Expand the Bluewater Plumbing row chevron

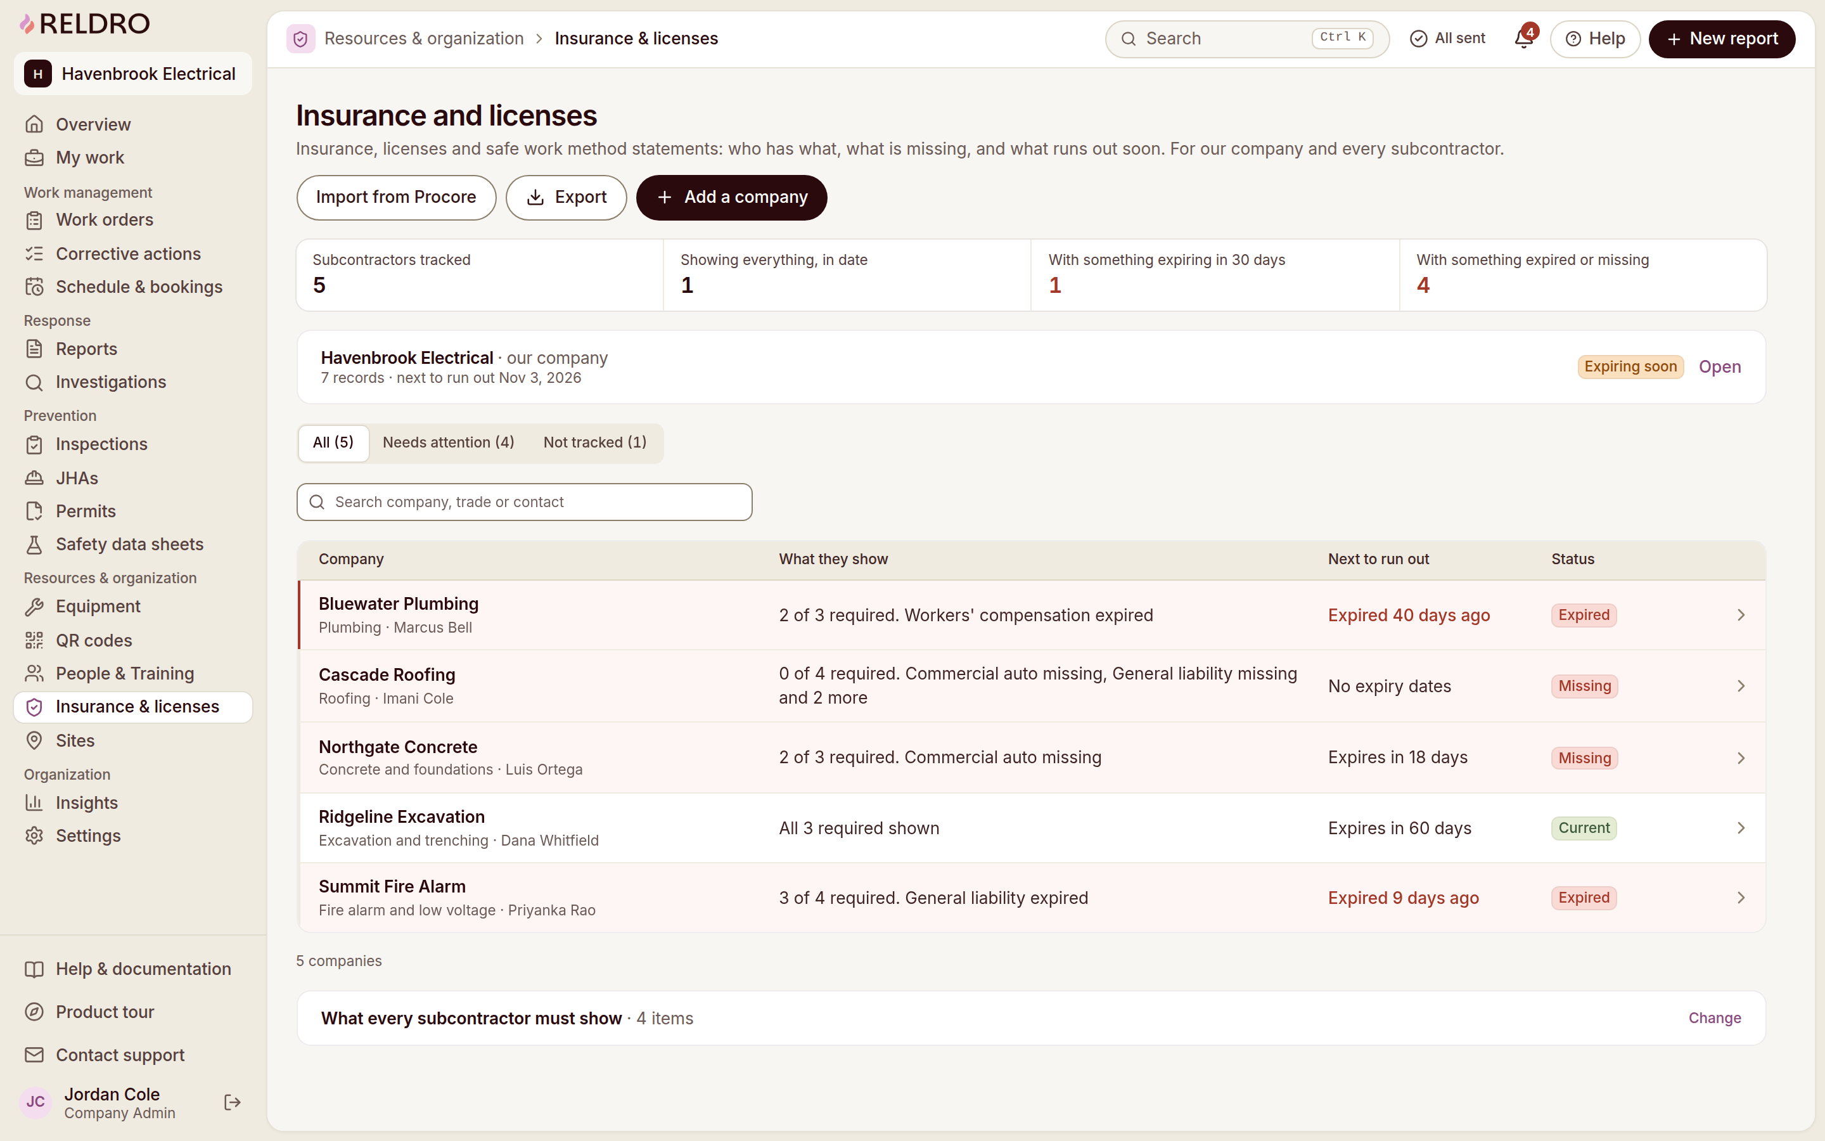coord(1741,615)
